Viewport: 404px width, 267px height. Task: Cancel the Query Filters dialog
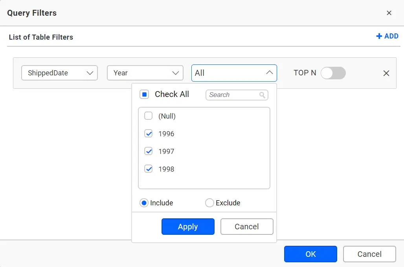369,254
